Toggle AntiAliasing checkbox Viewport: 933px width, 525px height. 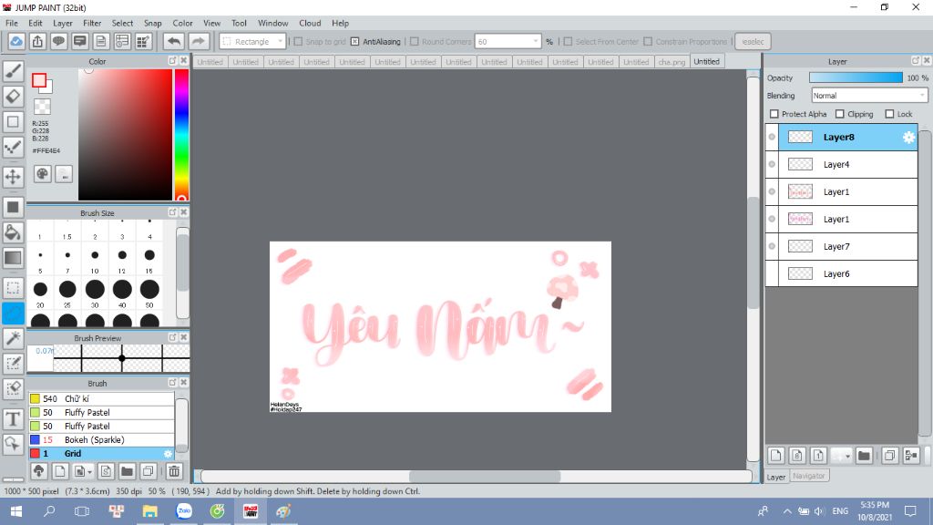point(354,42)
